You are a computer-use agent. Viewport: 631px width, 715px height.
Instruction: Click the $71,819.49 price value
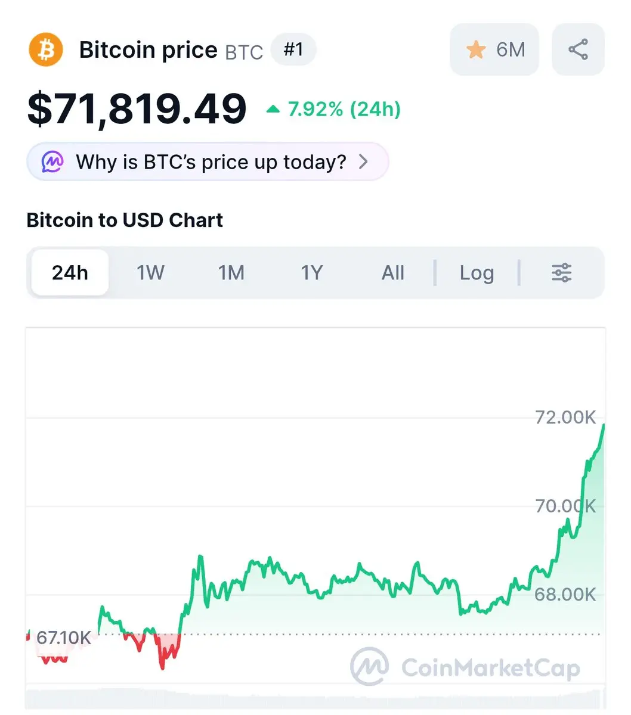pyautogui.click(x=137, y=109)
